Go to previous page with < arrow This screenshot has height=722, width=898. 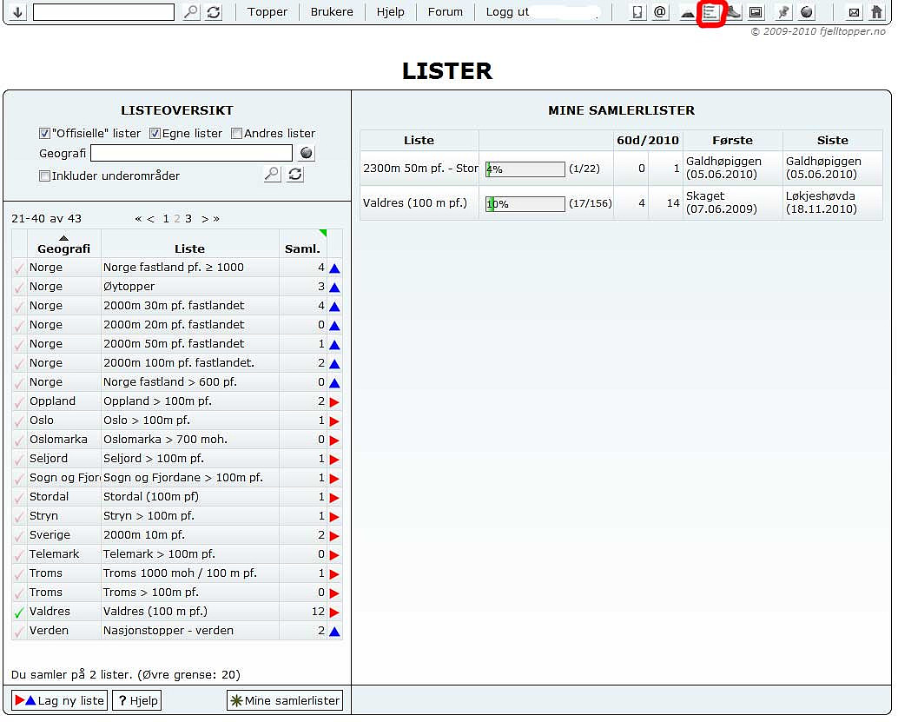[x=150, y=219]
